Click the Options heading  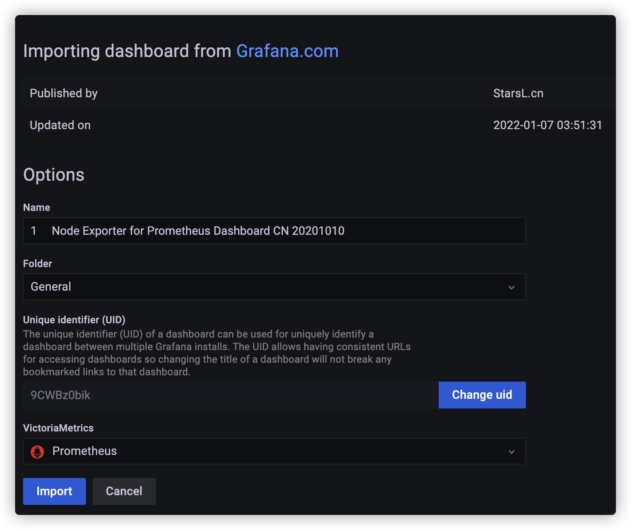coord(54,175)
